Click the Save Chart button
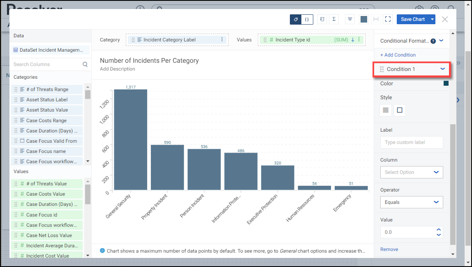Viewport: 472px width, 267px height. tap(412, 19)
